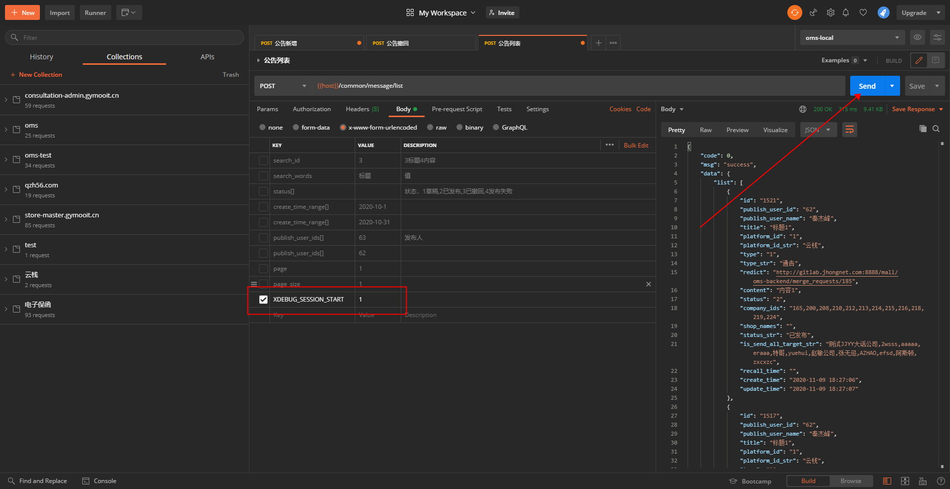Open the notifications bell
Viewport: 950px width, 489px height.
point(846,12)
